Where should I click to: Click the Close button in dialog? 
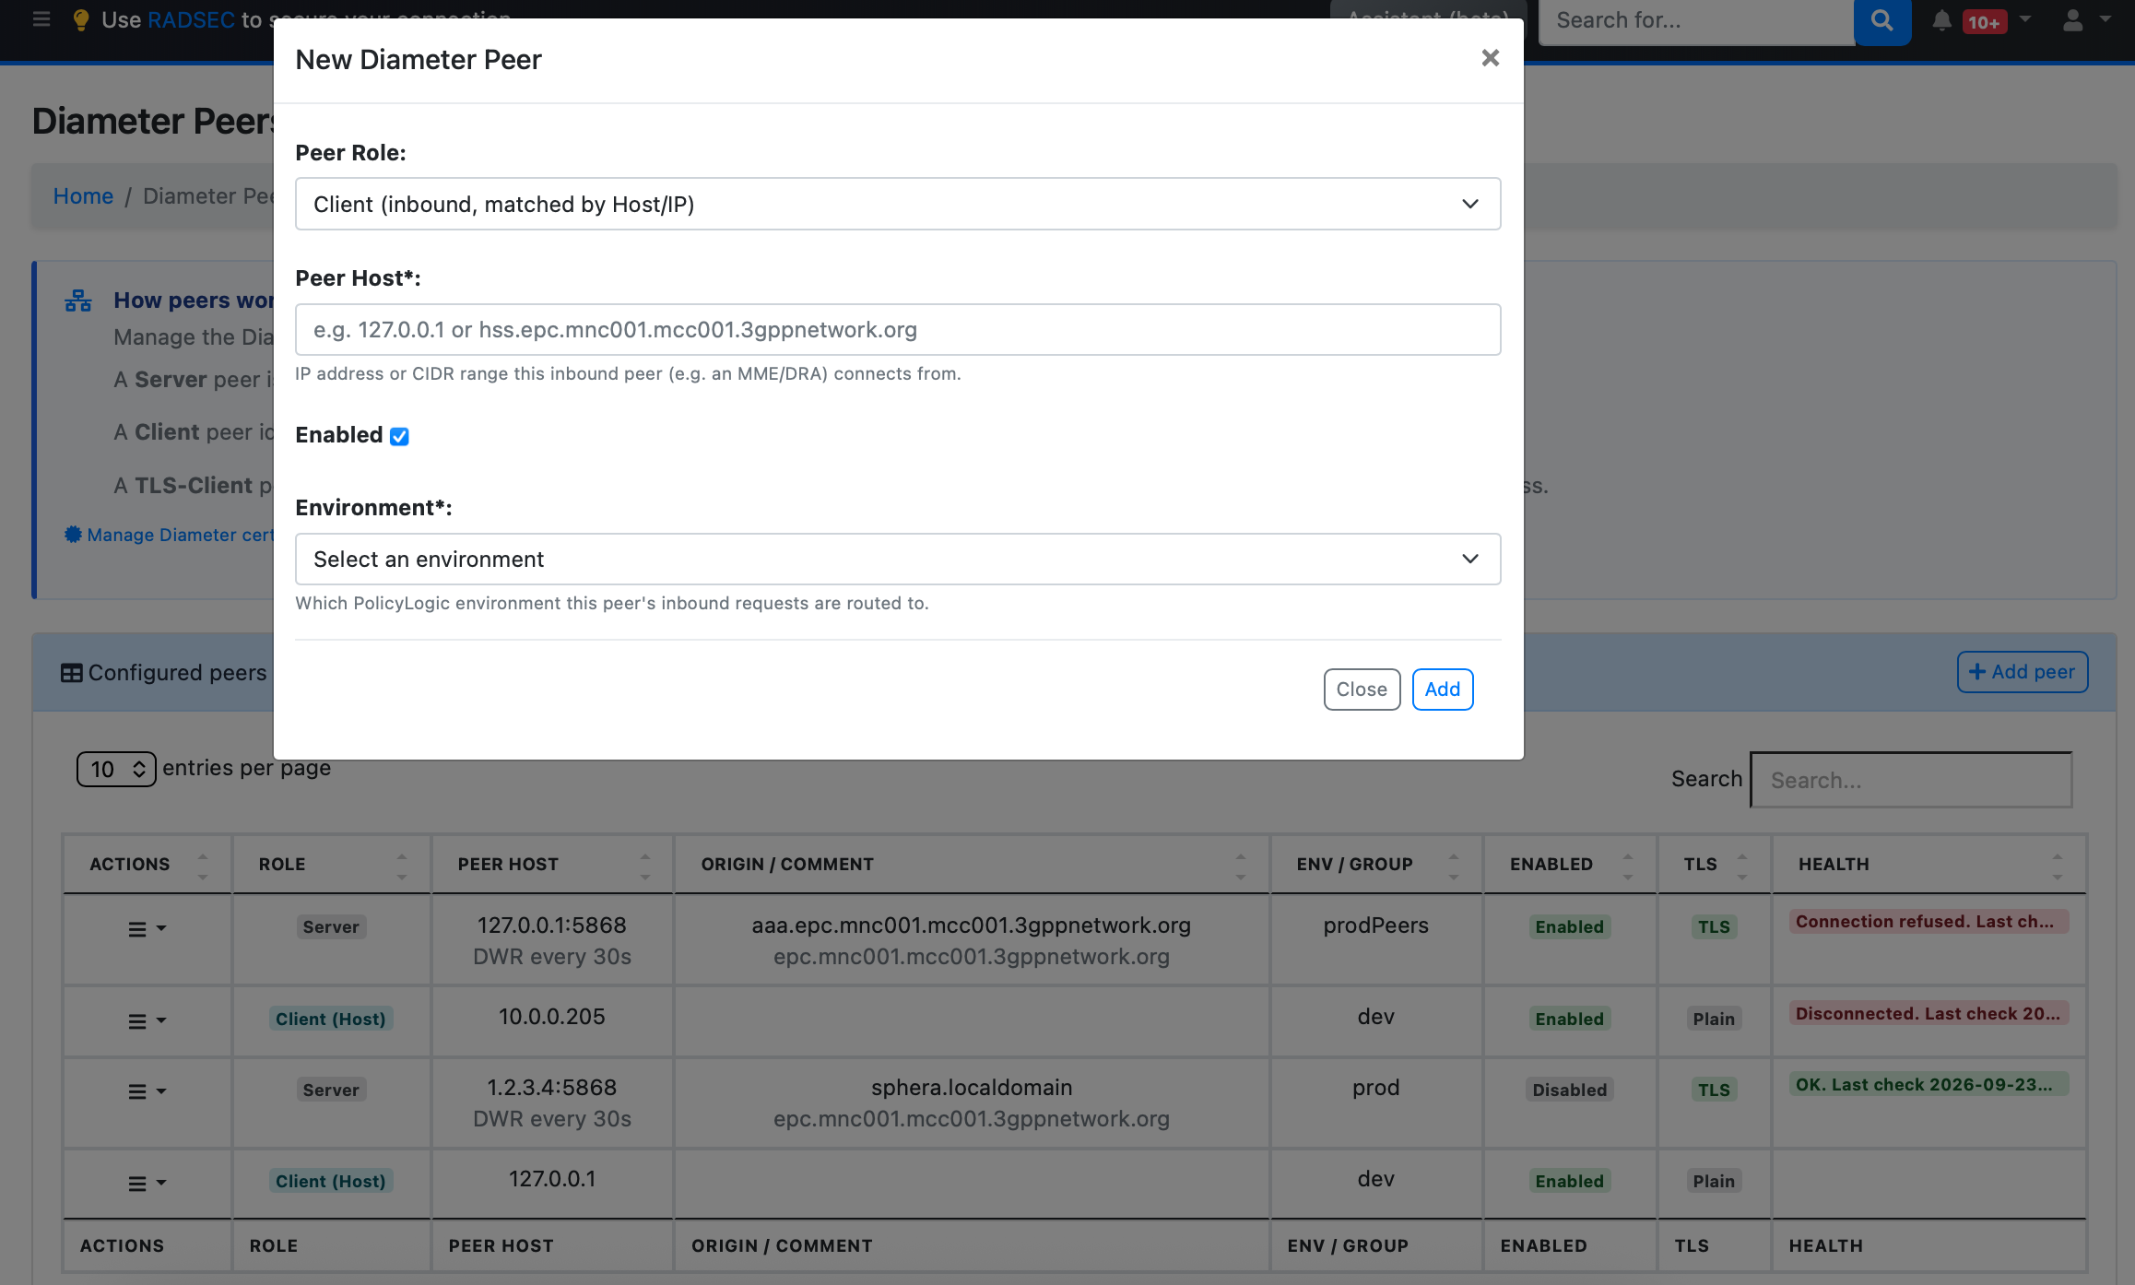click(x=1362, y=689)
